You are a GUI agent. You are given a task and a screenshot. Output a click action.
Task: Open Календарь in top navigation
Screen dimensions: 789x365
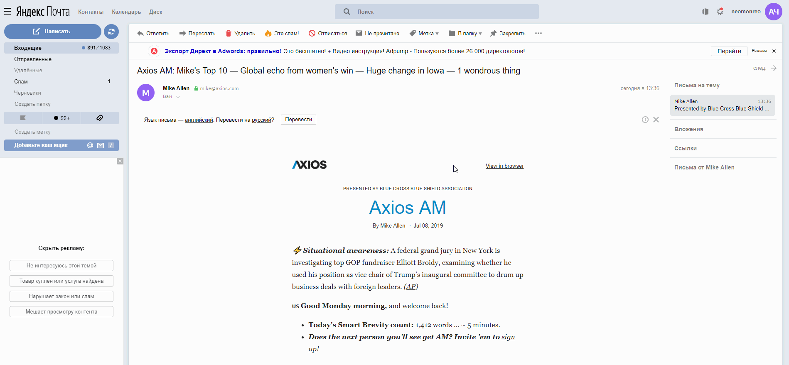point(126,12)
